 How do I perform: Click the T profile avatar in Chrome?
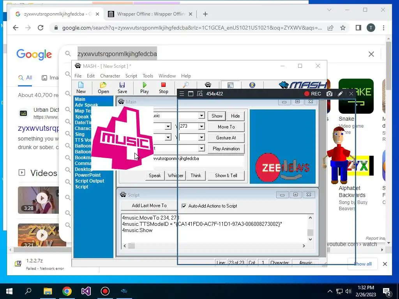[371, 28]
